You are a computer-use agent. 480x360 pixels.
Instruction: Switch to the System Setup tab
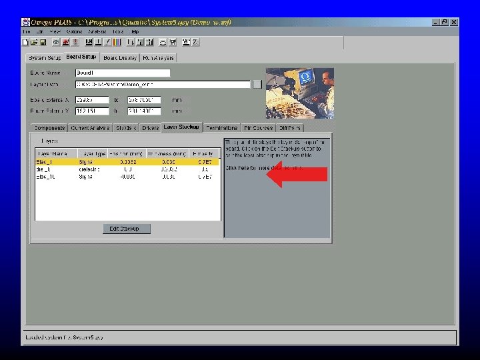[45, 58]
